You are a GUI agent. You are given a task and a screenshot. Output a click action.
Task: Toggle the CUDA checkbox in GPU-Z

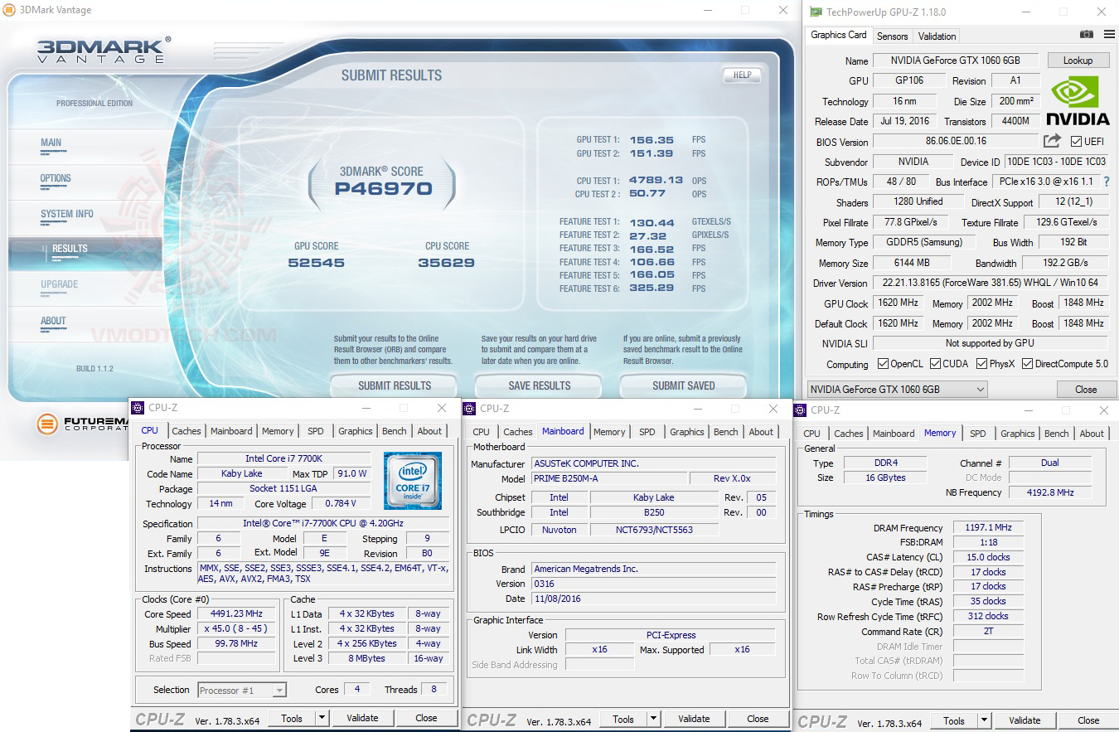point(935,364)
